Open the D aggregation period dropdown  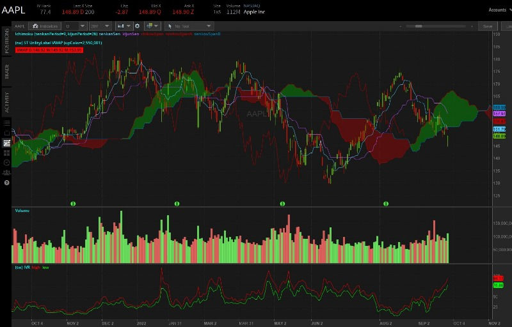pos(76,26)
